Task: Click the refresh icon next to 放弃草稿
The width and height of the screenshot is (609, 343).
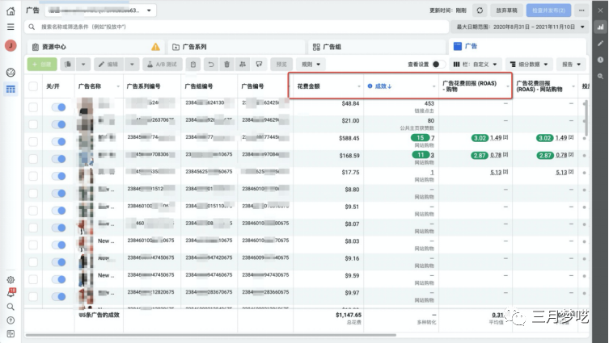Action: pyautogui.click(x=480, y=10)
